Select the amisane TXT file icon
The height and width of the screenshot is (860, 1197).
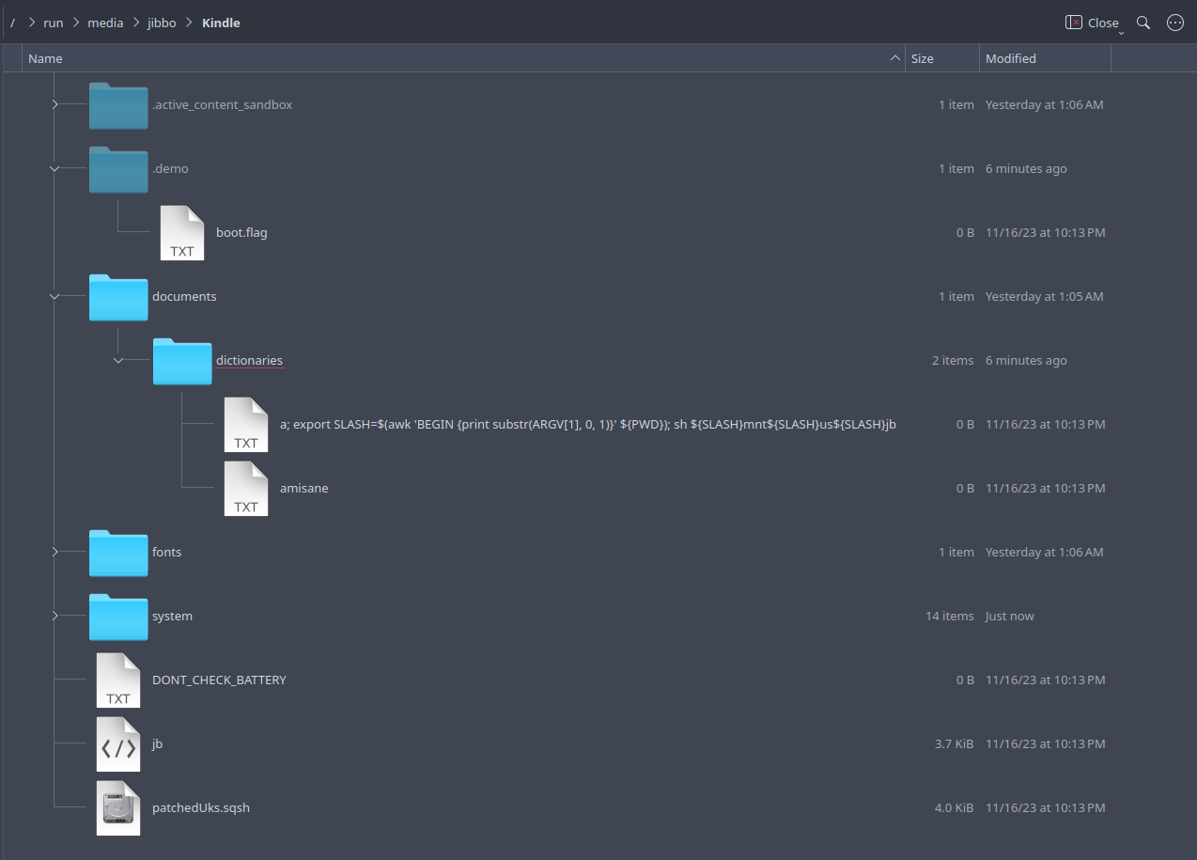[x=246, y=489]
